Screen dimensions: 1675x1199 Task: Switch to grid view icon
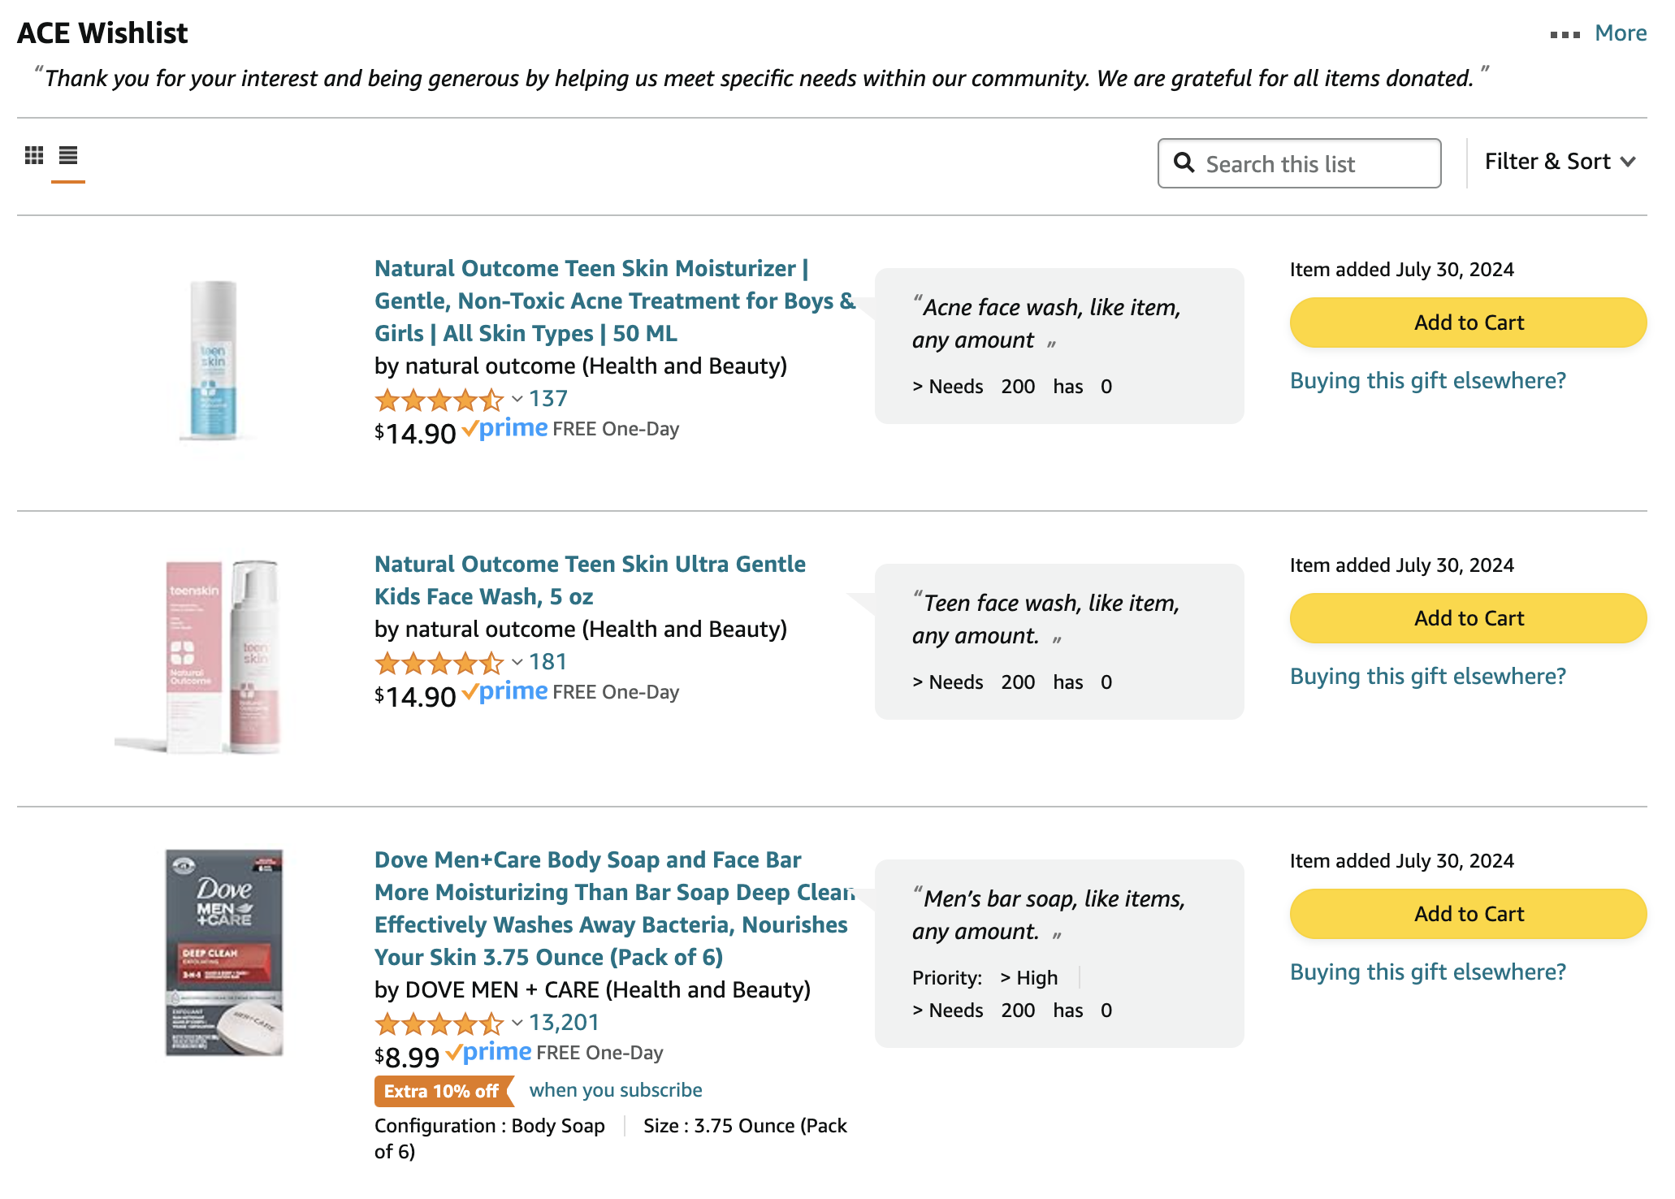(34, 155)
